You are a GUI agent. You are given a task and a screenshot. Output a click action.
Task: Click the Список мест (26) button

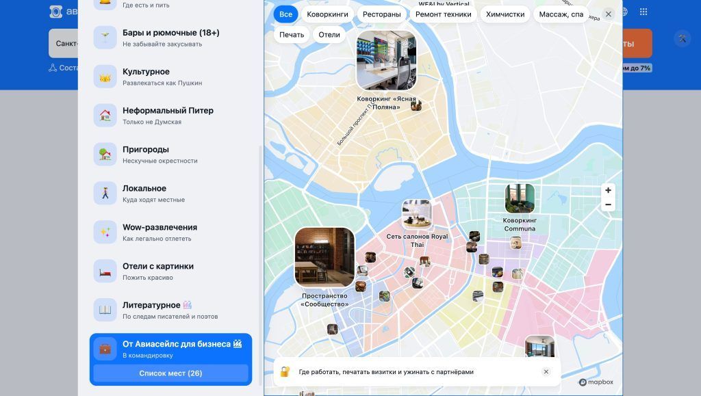point(170,373)
